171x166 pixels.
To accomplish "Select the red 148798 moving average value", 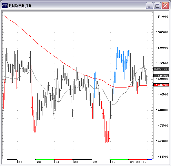I will 161,85.
